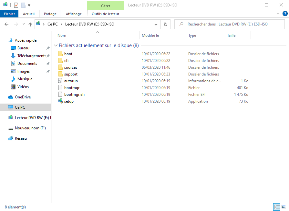Select the efi folder icon
This screenshot has height=211, width=289.
pyautogui.click(x=60, y=61)
